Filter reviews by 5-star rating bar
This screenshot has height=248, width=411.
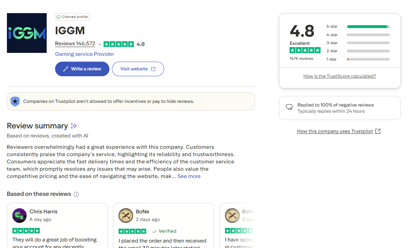[x=368, y=27]
